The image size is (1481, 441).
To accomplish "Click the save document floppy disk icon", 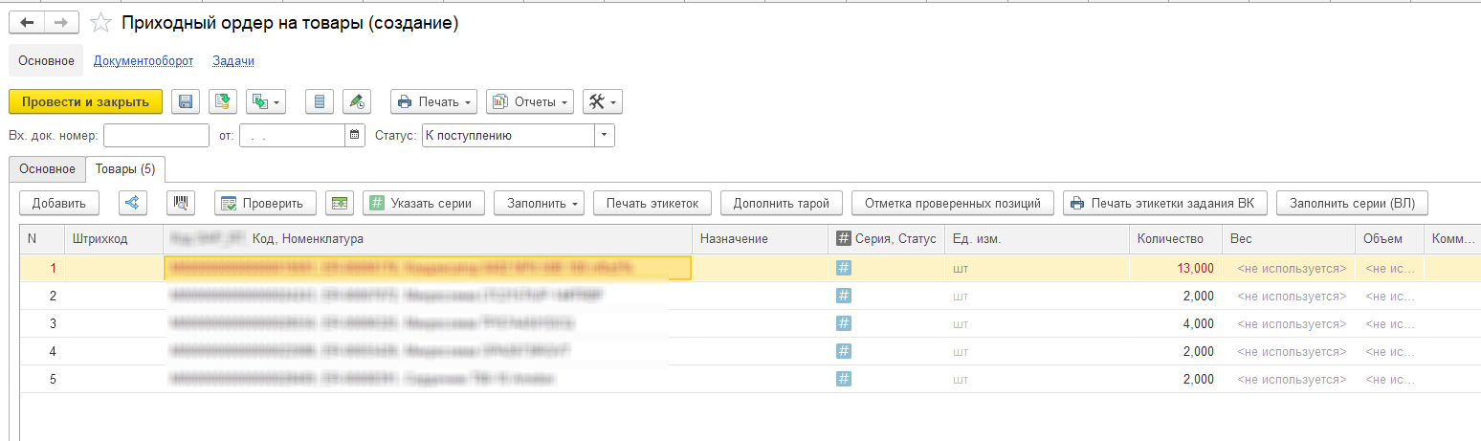I will pyautogui.click(x=186, y=101).
